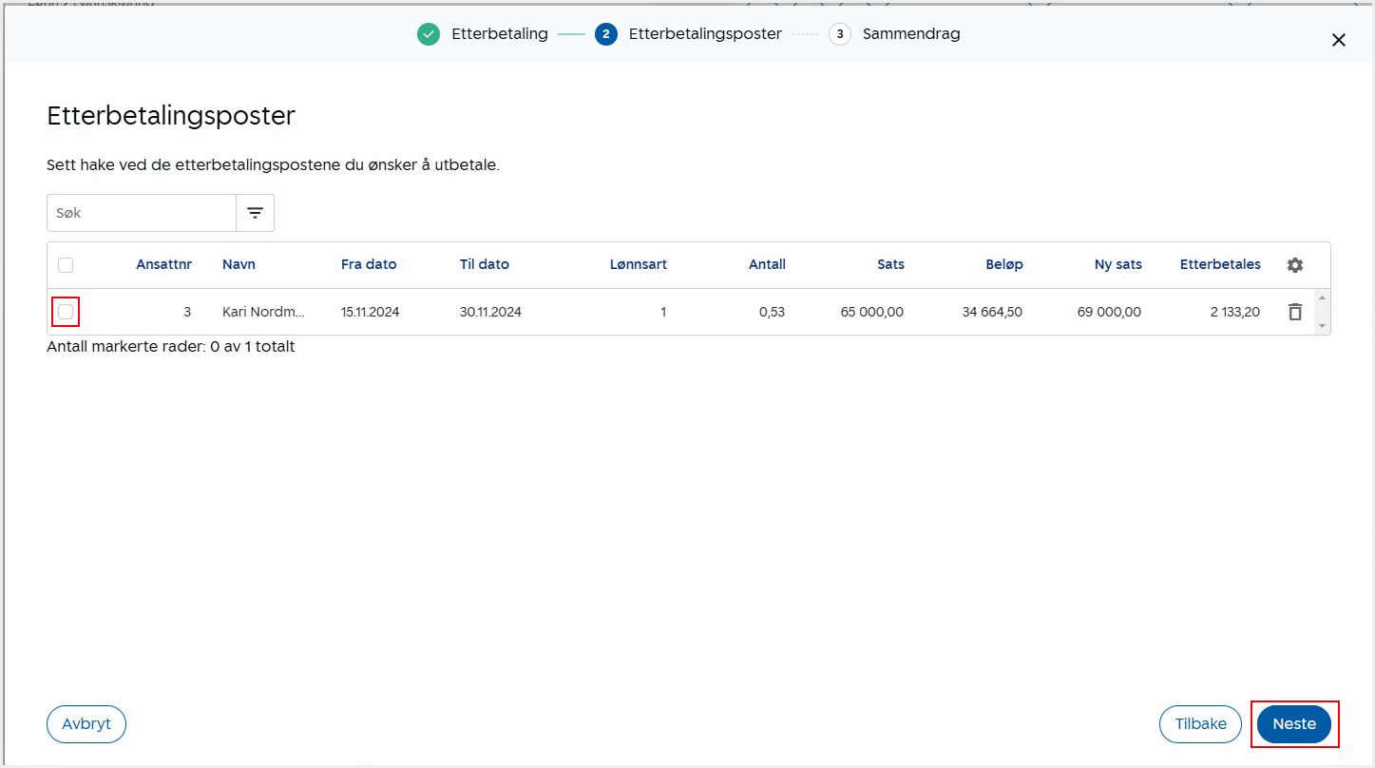
Task: Click step 2 circle icon
Action: tap(606, 34)
